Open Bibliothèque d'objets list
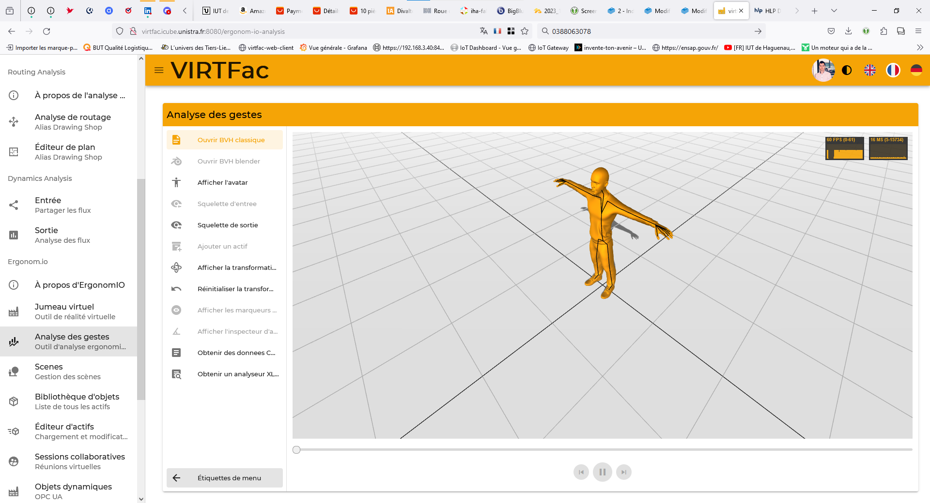This screenshot has width=930, height=503. pyautogui.click(x=68, y=401)
